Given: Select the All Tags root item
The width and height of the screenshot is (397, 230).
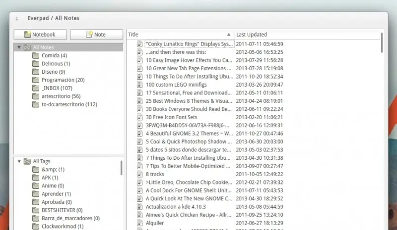Looking at the screenshot, I should [42, 161].
